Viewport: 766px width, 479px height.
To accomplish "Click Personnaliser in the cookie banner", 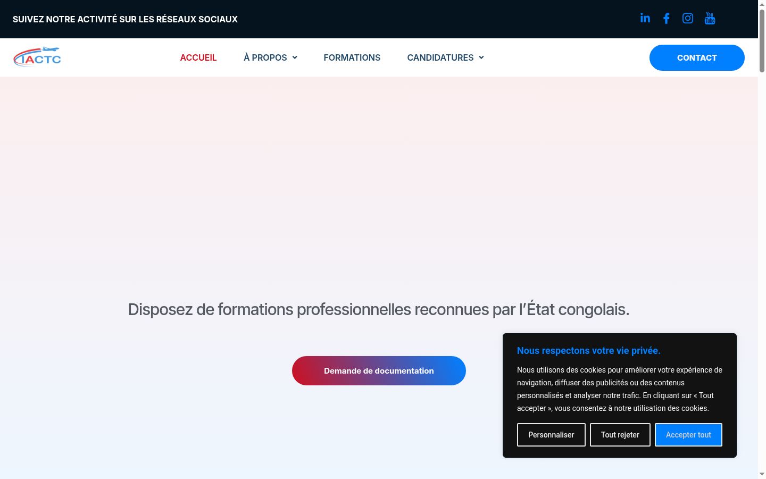I will click(551, 435).
